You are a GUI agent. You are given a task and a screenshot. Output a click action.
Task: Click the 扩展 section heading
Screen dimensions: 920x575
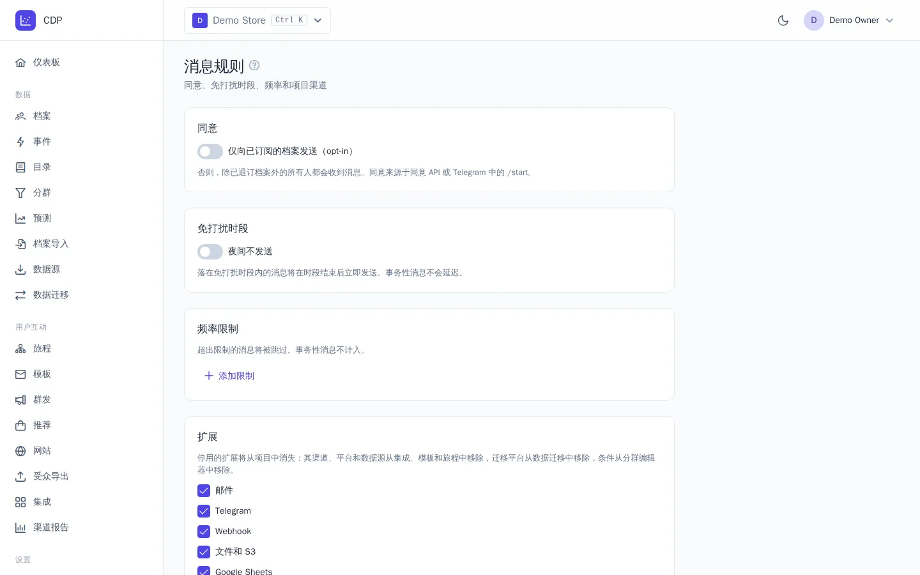pyautogui.click(x=208, y=437)
